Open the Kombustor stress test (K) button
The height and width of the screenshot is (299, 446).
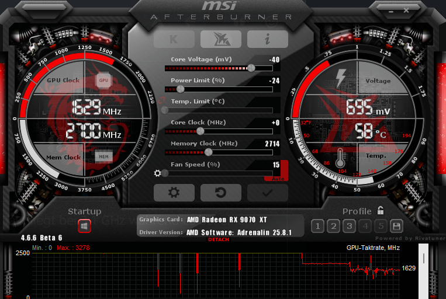click(x=174, y=39)
